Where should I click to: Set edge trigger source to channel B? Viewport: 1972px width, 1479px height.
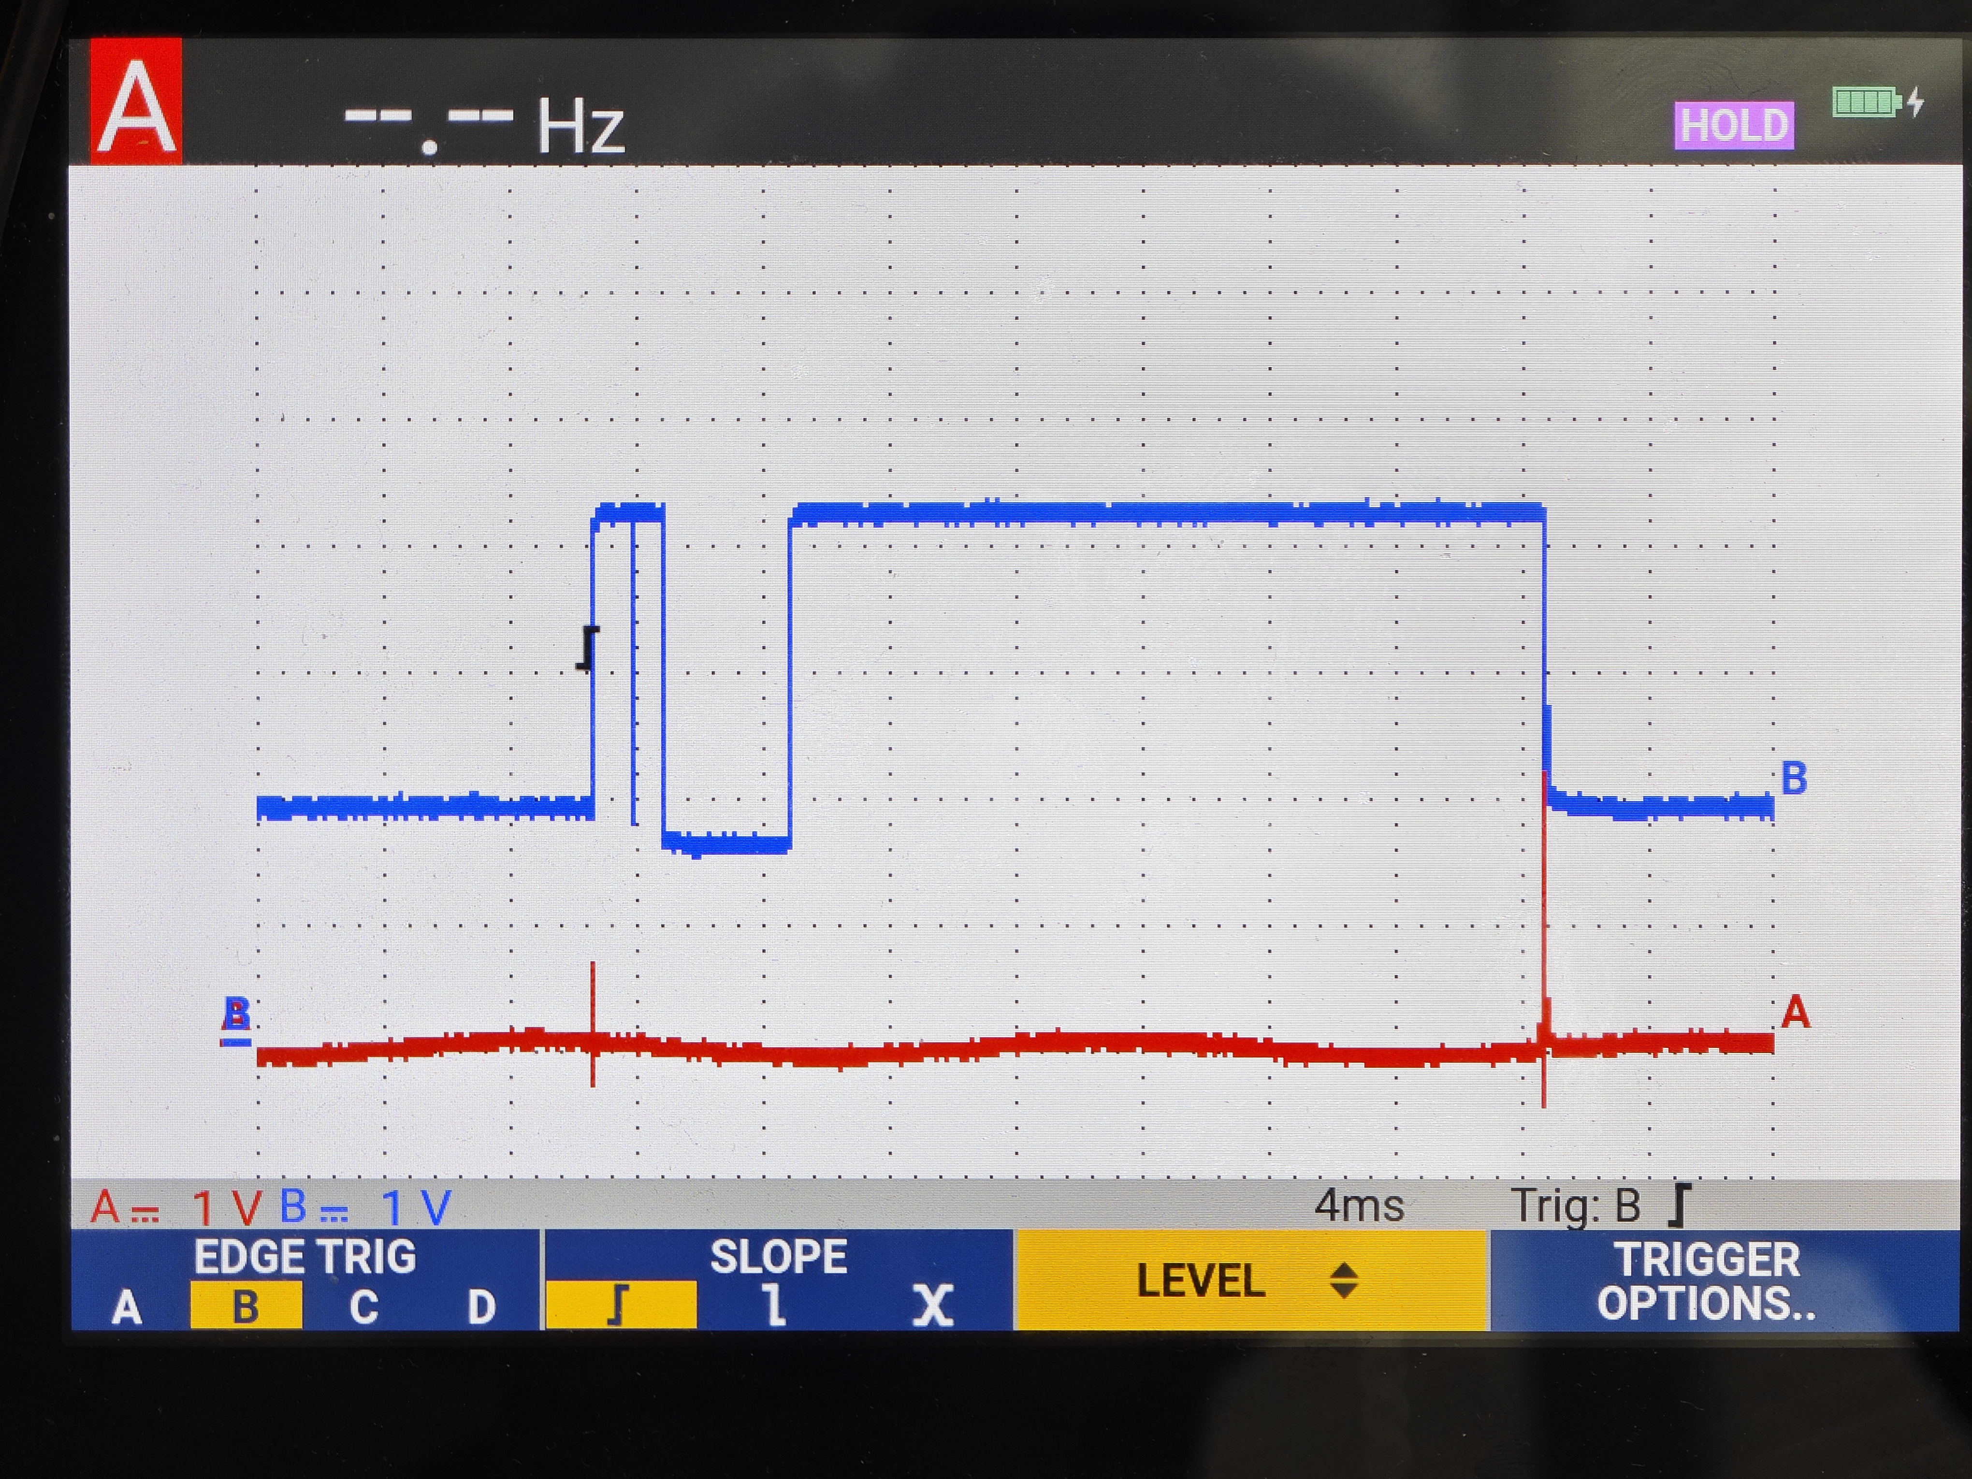245,1306
